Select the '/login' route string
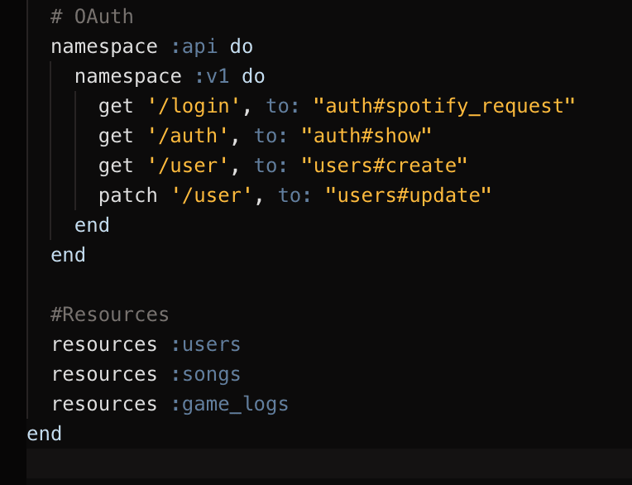This screenshot has width=632, height=485. pos(194,107)
